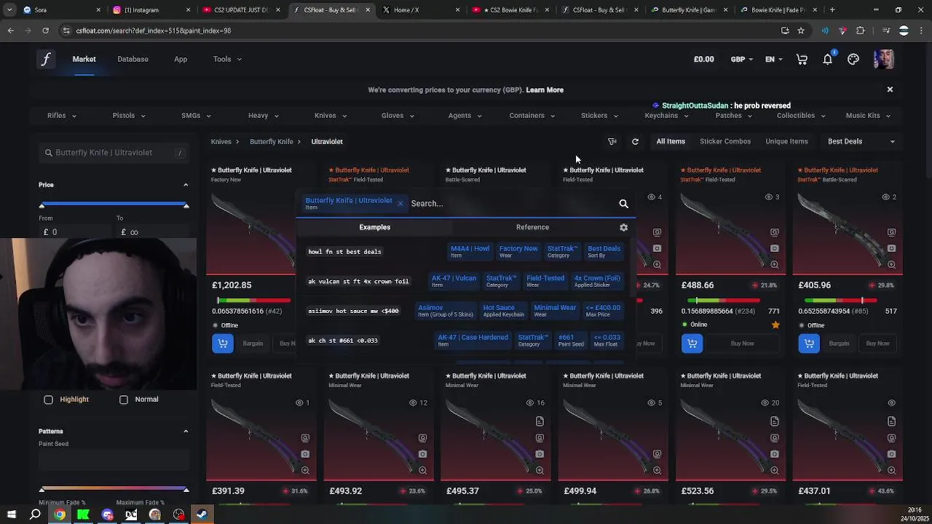Screen dimensions: 932x524
Task: Open the theme palette icon
Action: [853, 59]
